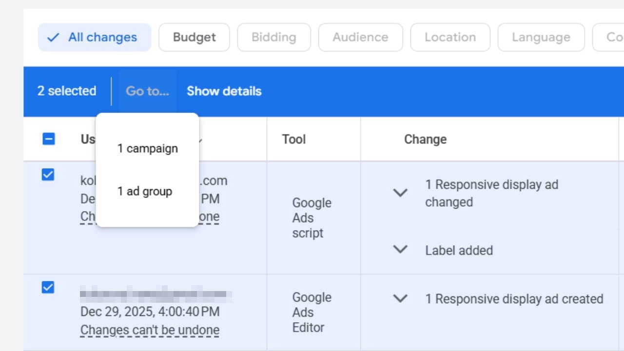Deselect the 'All changes' filter chip
The width and height of the screenshot is (624, 351).
tap(94, 37)
